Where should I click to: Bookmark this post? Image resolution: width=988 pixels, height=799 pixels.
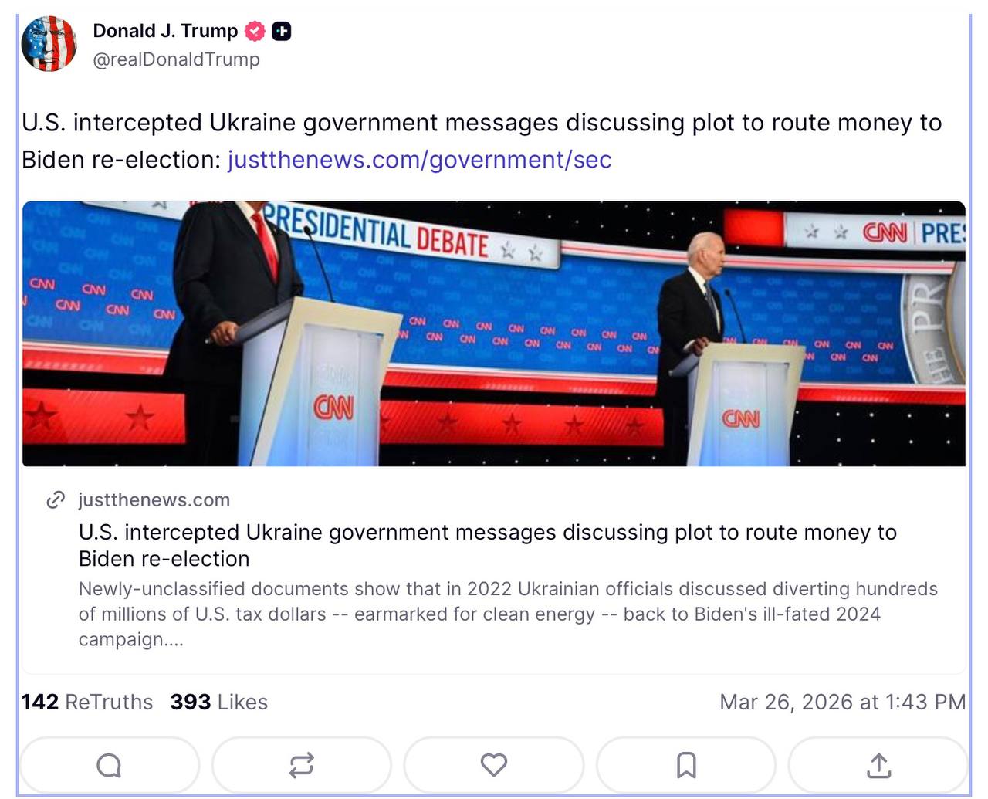(x=685, y=765)
